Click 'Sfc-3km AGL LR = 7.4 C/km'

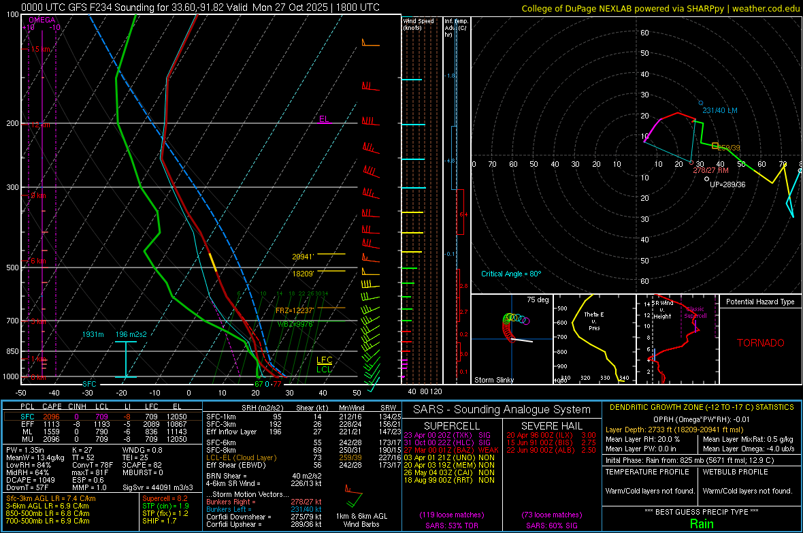[51, 498]
